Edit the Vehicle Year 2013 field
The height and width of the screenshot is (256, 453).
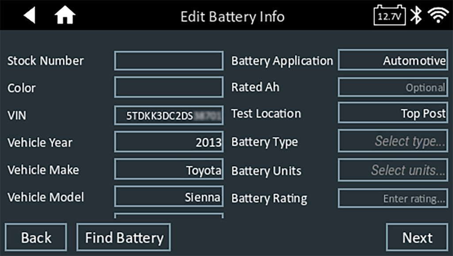click(169, 142)
